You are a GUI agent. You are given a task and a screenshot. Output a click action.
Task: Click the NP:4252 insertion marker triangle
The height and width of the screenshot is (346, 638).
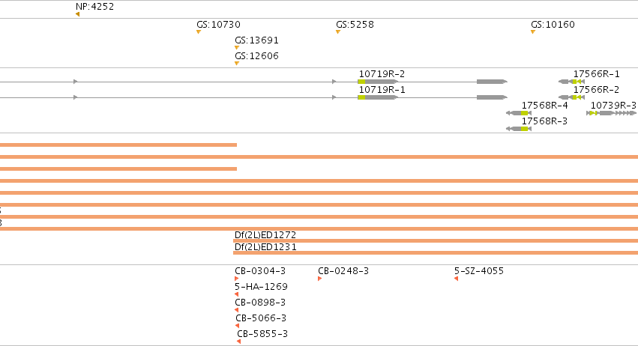(x=77, y=14)
